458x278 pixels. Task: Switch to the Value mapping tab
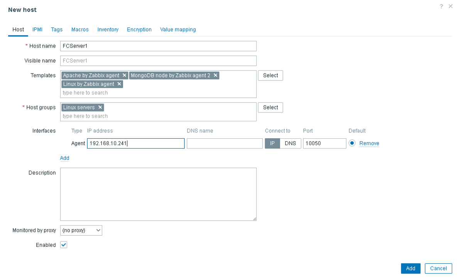(178, 29)
